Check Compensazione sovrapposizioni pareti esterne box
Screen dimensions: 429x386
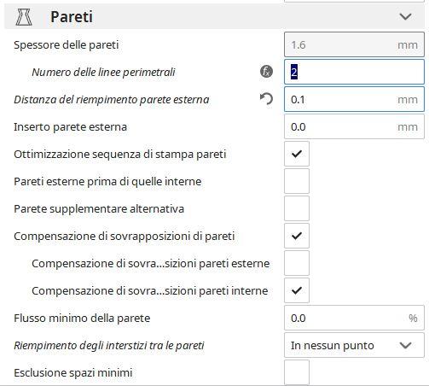(x=297, y=263)
